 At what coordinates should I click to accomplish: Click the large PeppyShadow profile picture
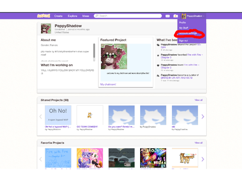click(x=46, y=29)
